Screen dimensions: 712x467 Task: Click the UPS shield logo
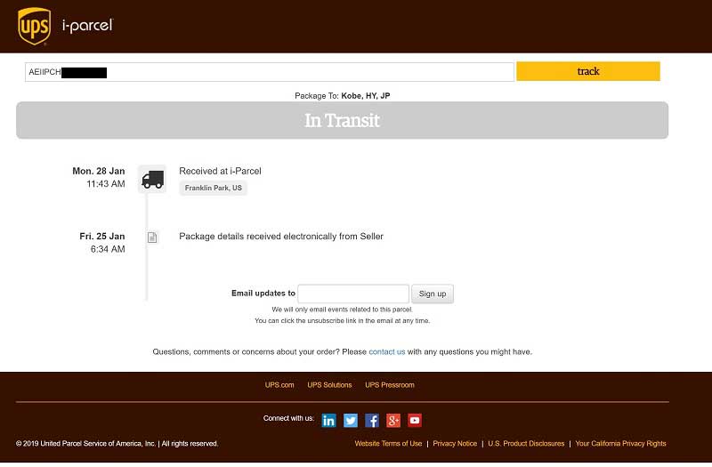(x=34, y=27)
